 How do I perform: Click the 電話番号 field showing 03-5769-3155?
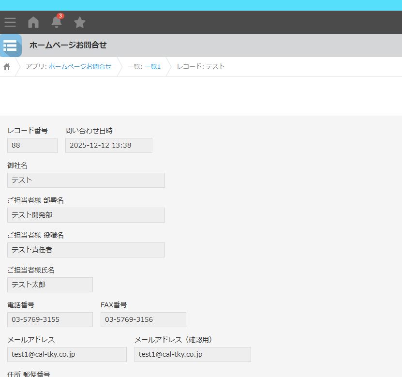(50, 319)
